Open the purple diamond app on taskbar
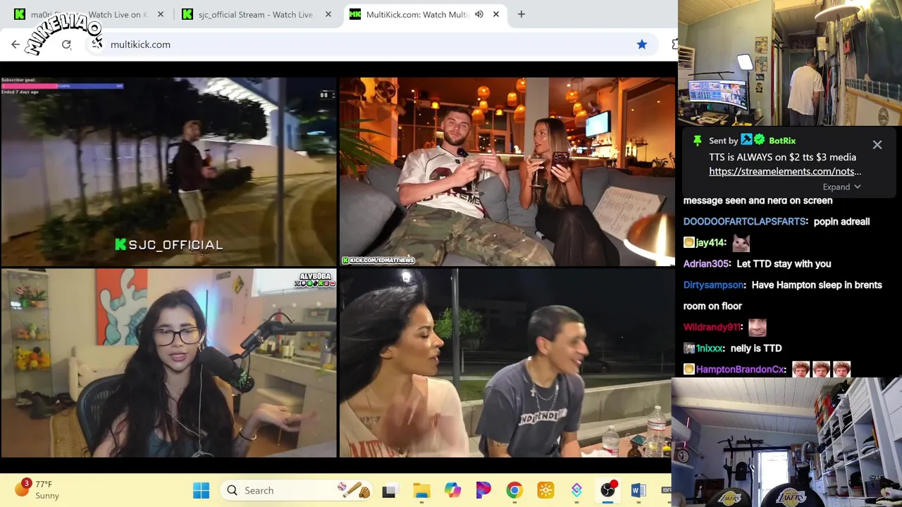Image resolution: width=902 pixels, height=507 pixels. [x=576, y=491]
